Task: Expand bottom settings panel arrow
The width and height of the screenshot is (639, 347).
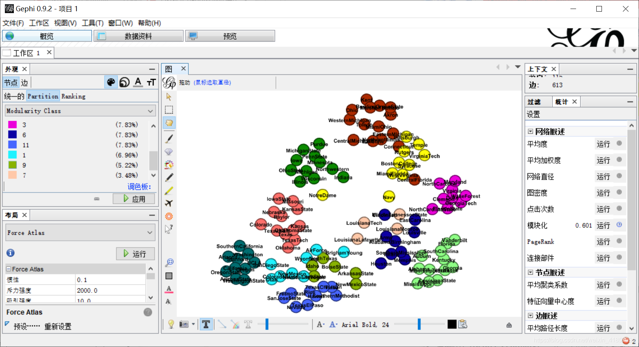Action: [x=509, y=325]
